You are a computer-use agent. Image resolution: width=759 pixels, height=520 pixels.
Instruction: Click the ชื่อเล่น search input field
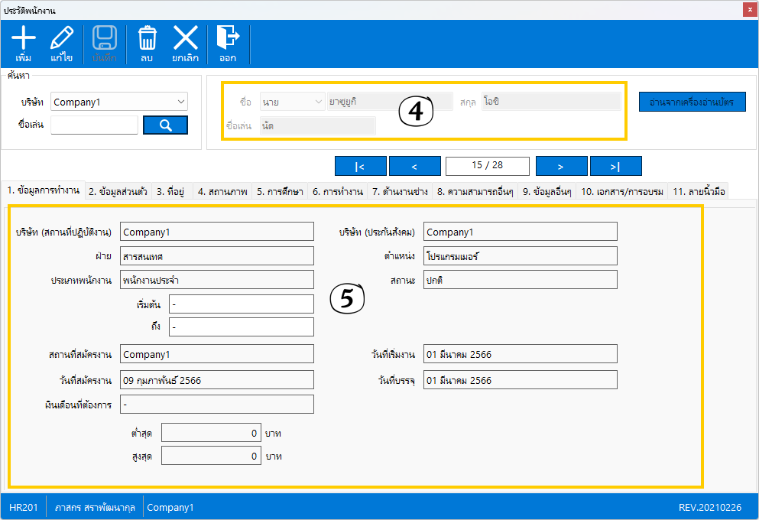(x=94, y=125)
